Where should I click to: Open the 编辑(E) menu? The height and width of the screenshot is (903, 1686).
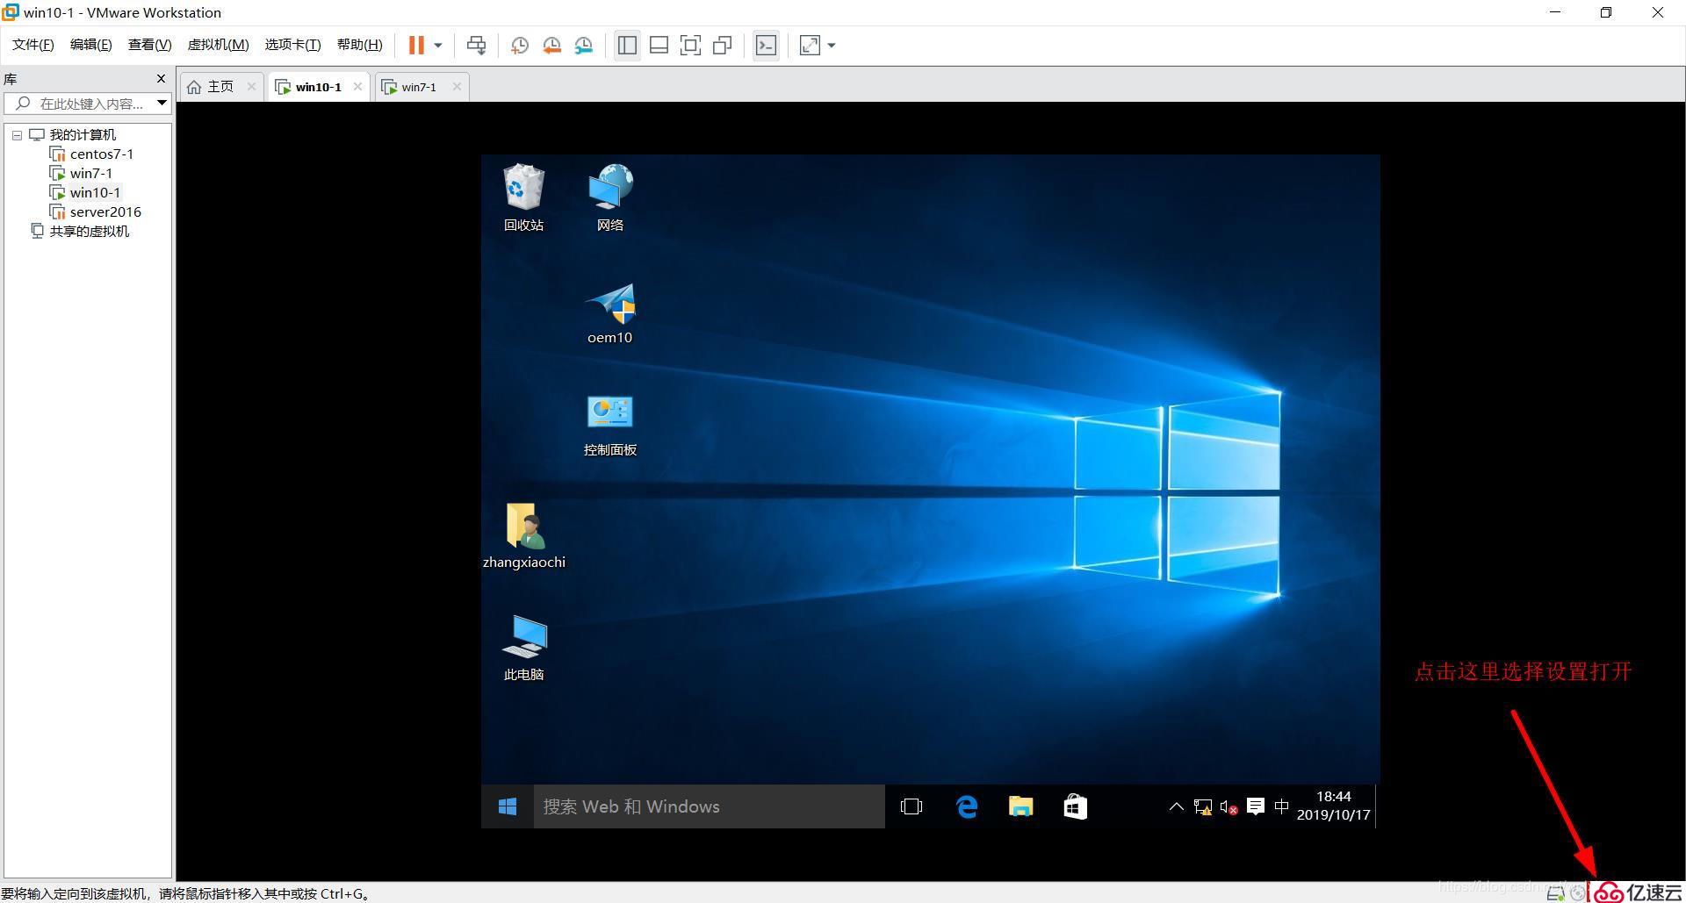(91, 45)
